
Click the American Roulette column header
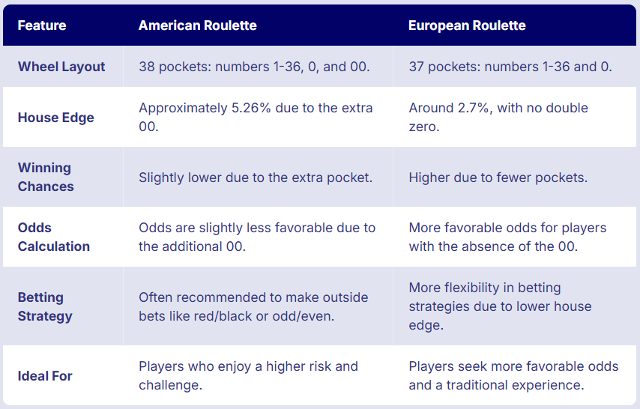[x=198, y=25]
